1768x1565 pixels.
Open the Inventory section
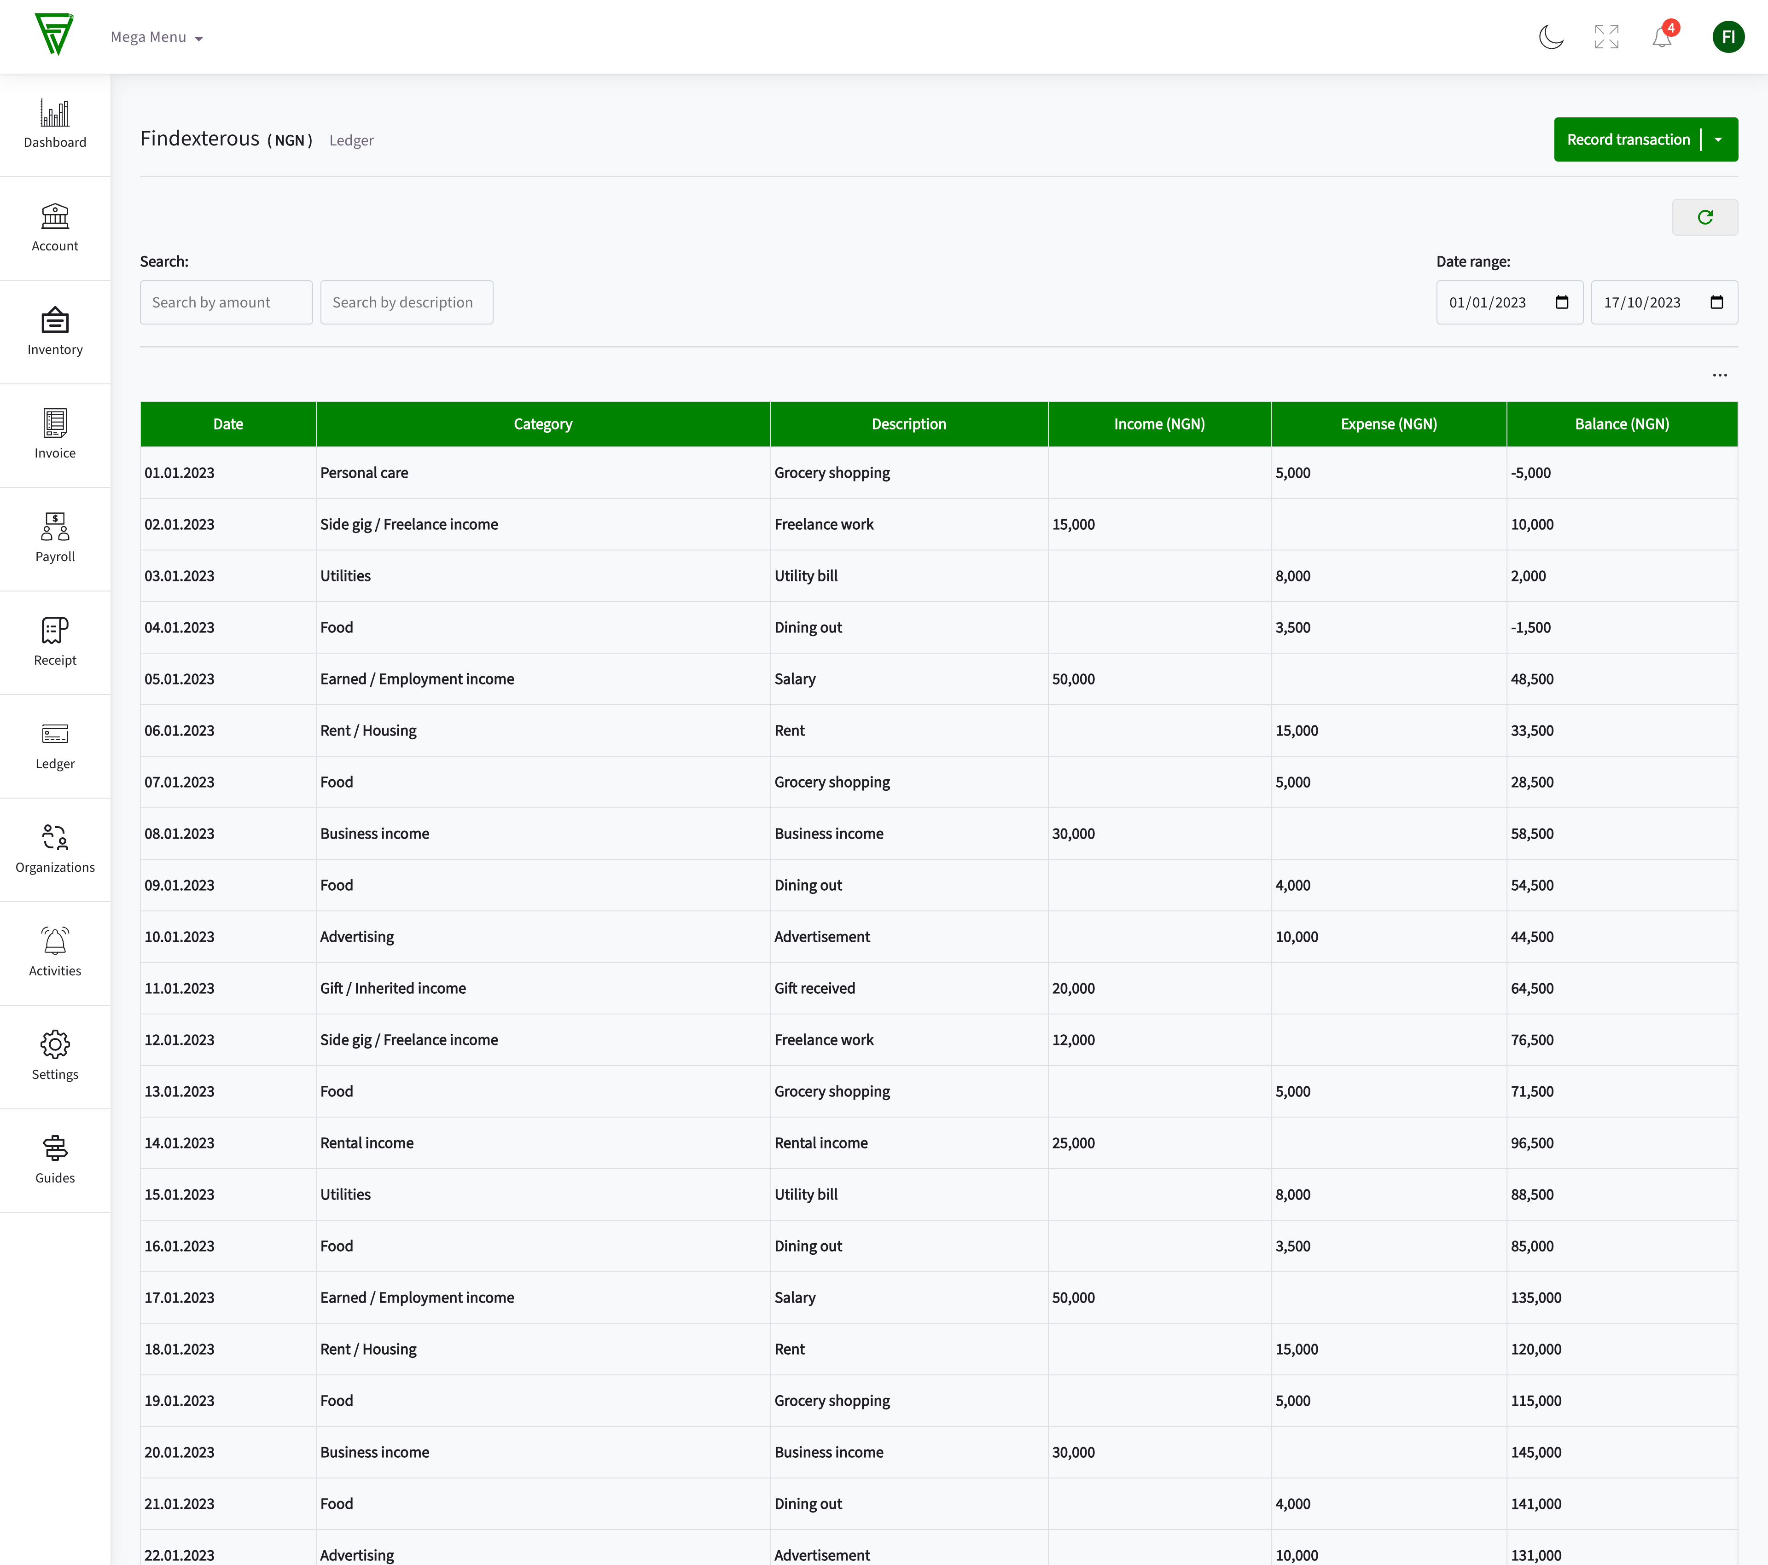54,332
